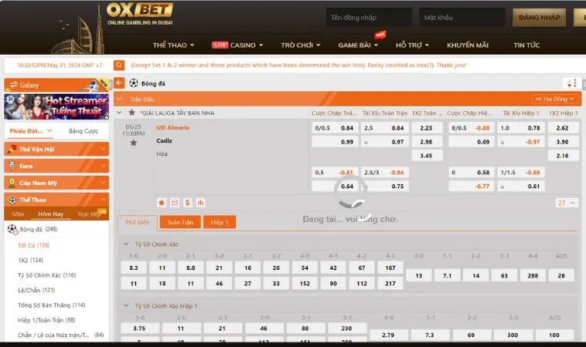The width and height of the screenshot is (586, 347).
Task: Click the ticket icon next to the dollar sign
Action: (175, 202)
